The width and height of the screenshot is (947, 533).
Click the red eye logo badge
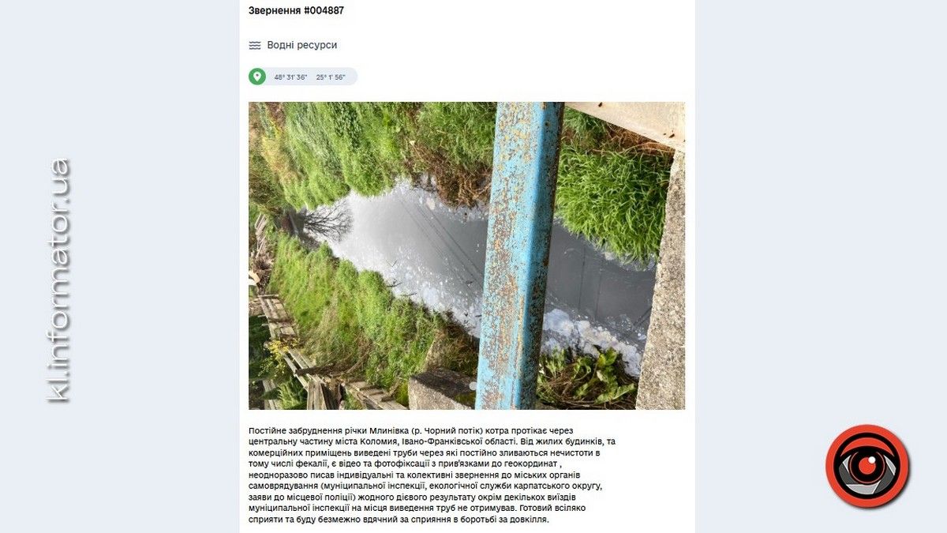tap(867, 466)
